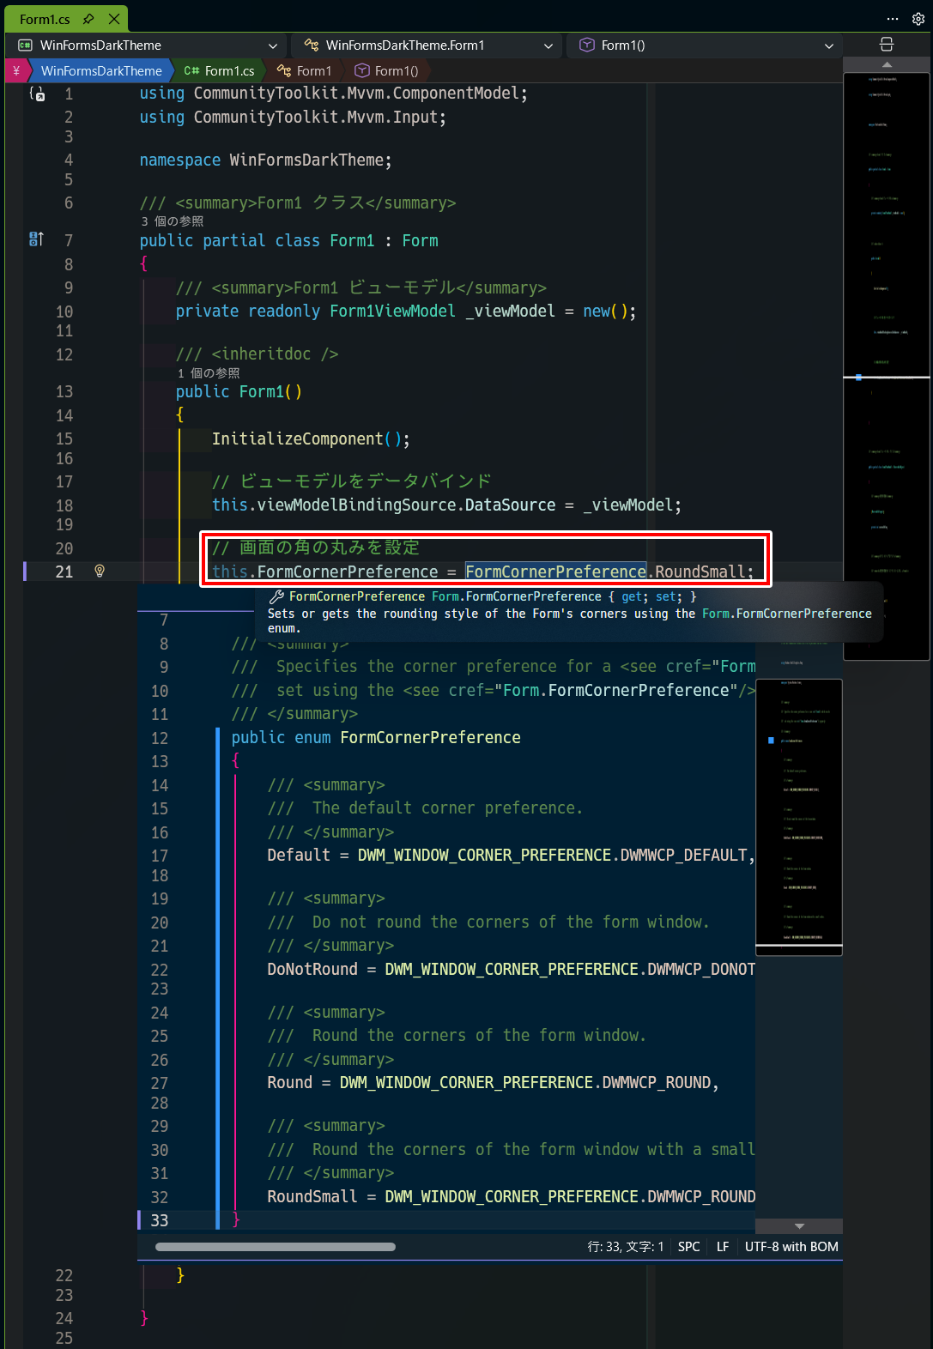933x1349 pixels.
Task: Click the peek window horizontal scrollbar
Action: pyautogui.click(x=276, y=1247)
